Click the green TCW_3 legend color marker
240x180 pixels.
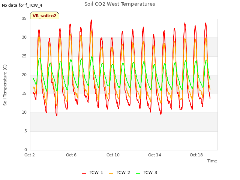(x=138, y=173)
